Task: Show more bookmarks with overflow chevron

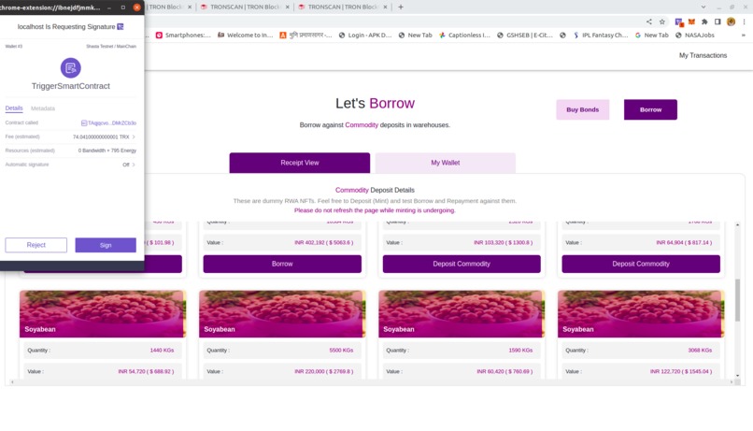Action: (744, 36)
